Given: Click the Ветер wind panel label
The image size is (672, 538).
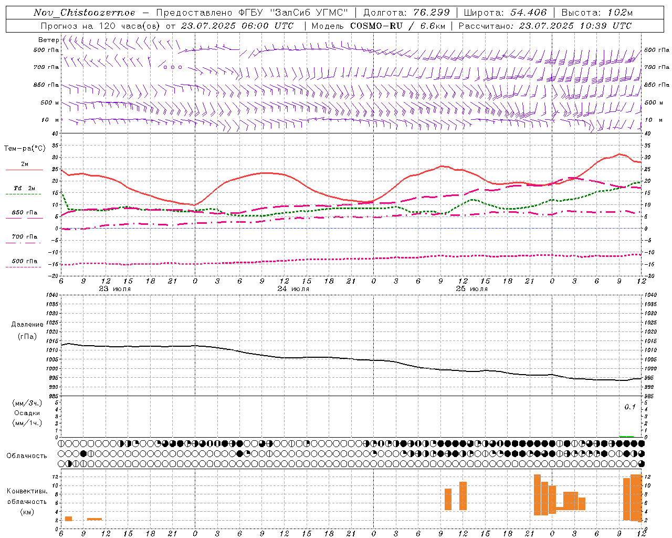Looking at the screenshot, I should coord(49,40).
